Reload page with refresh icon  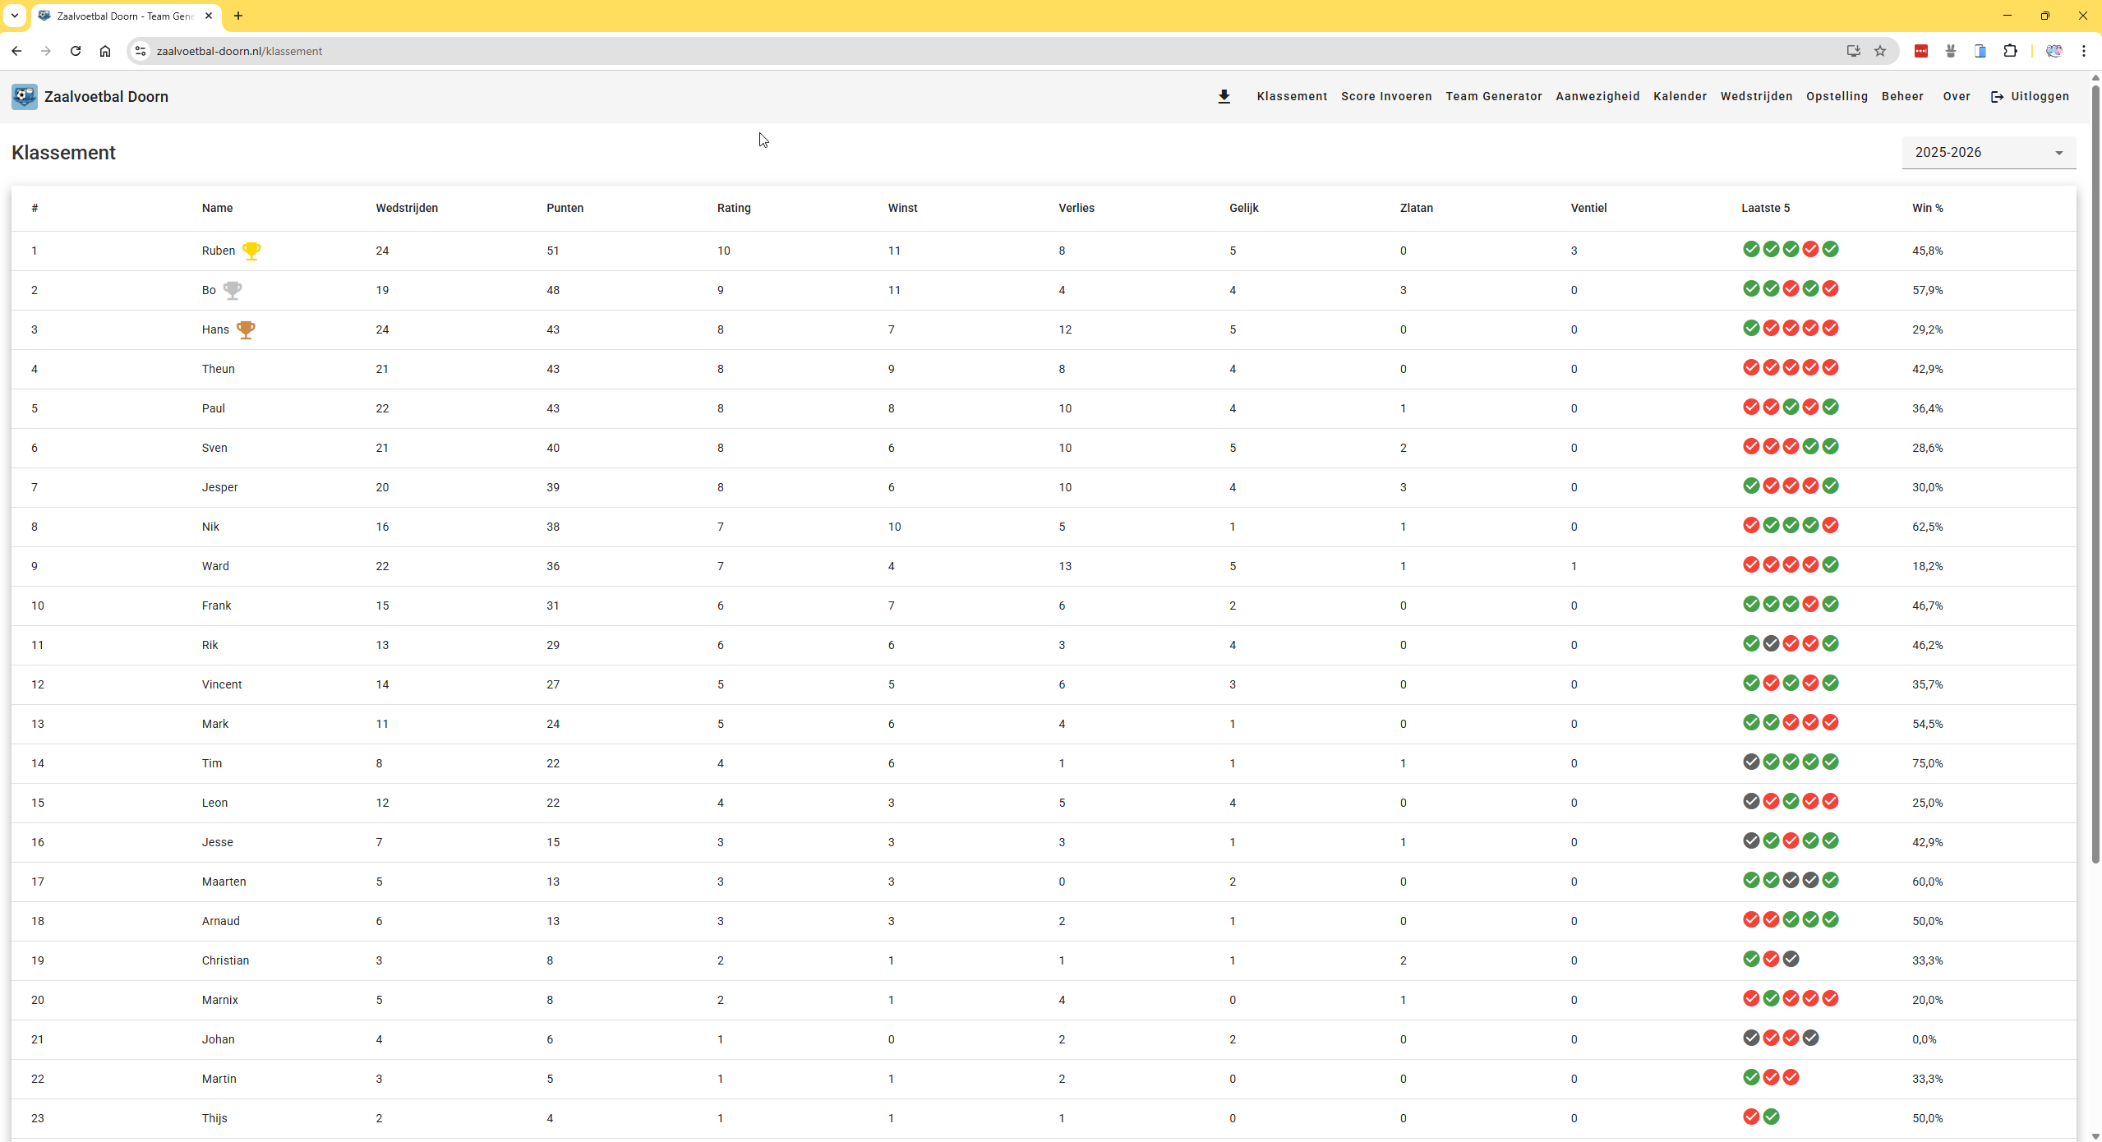coord(76,51)
